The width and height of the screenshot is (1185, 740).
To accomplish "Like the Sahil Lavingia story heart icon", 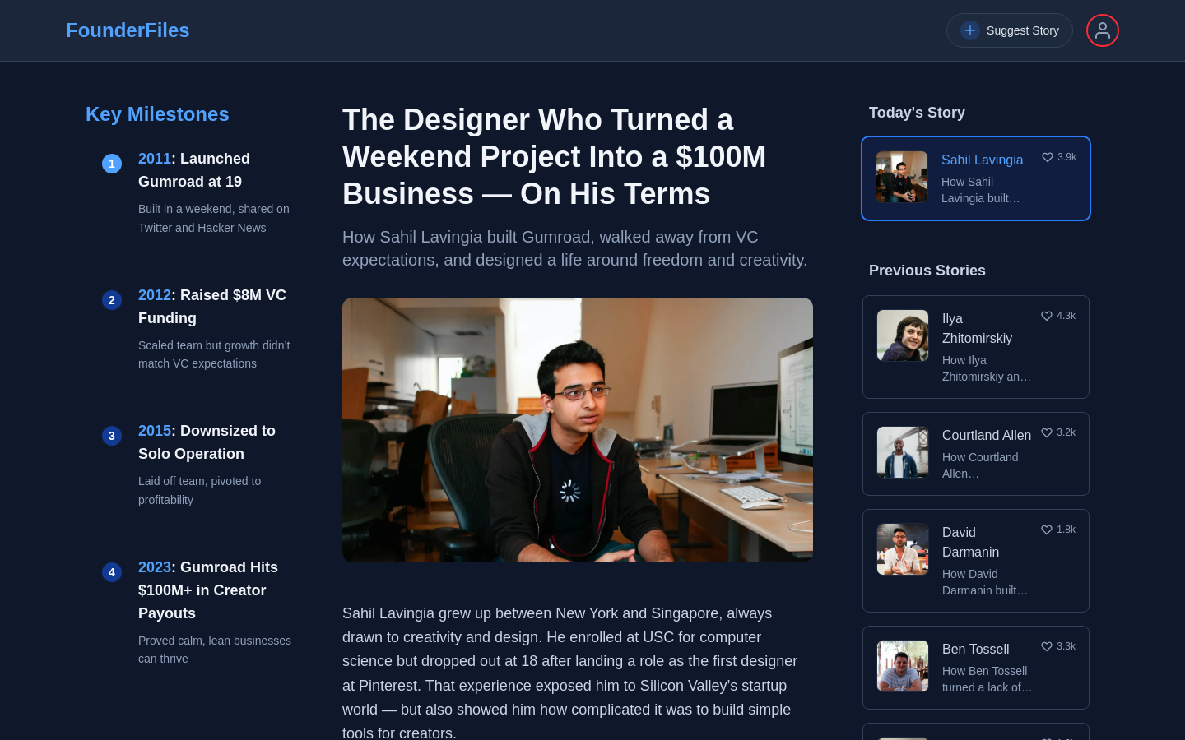I will 1048,157.
